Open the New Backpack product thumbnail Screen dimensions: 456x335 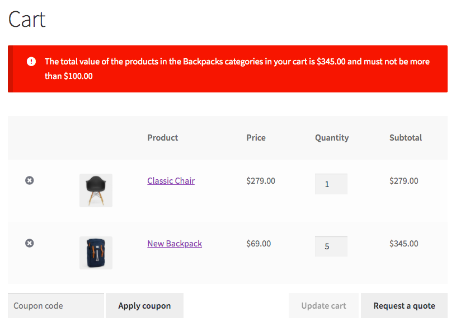(x=96, y=253)
